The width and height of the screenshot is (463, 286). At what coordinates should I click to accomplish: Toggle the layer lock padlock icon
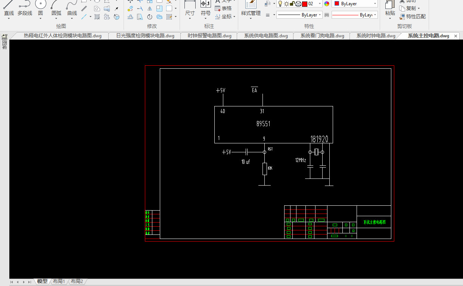[292, 4]
